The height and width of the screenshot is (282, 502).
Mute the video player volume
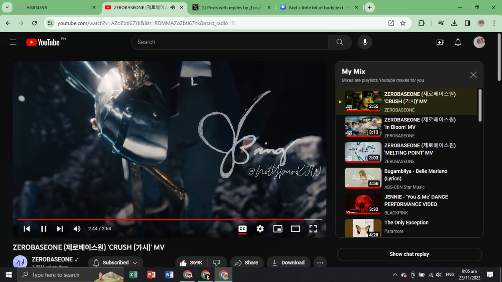point(77,229)
